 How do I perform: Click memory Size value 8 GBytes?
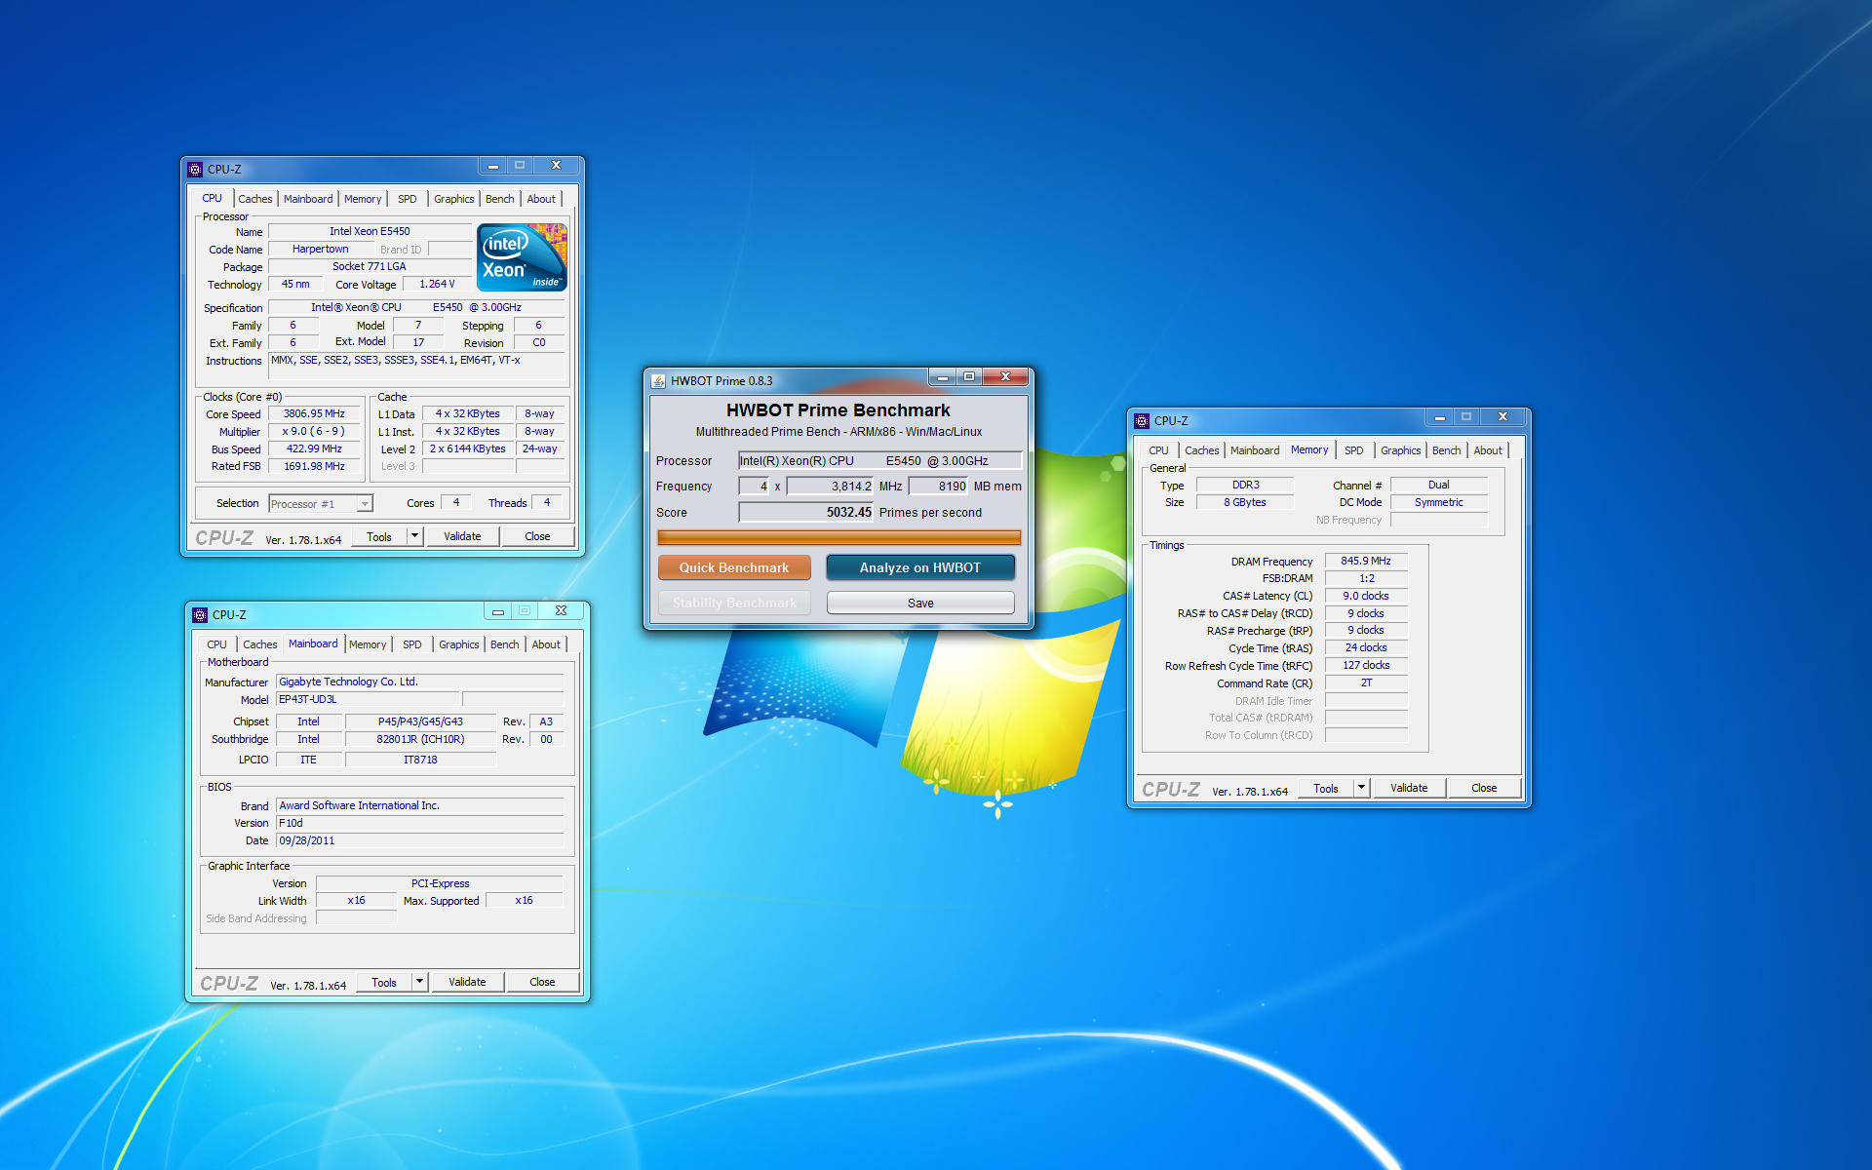click(1245, 502)
